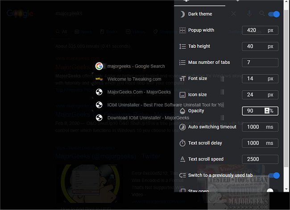Click the Opacity value field
Image resolution: width=290 pixels, height=210 pixels.
click(260, 111)
